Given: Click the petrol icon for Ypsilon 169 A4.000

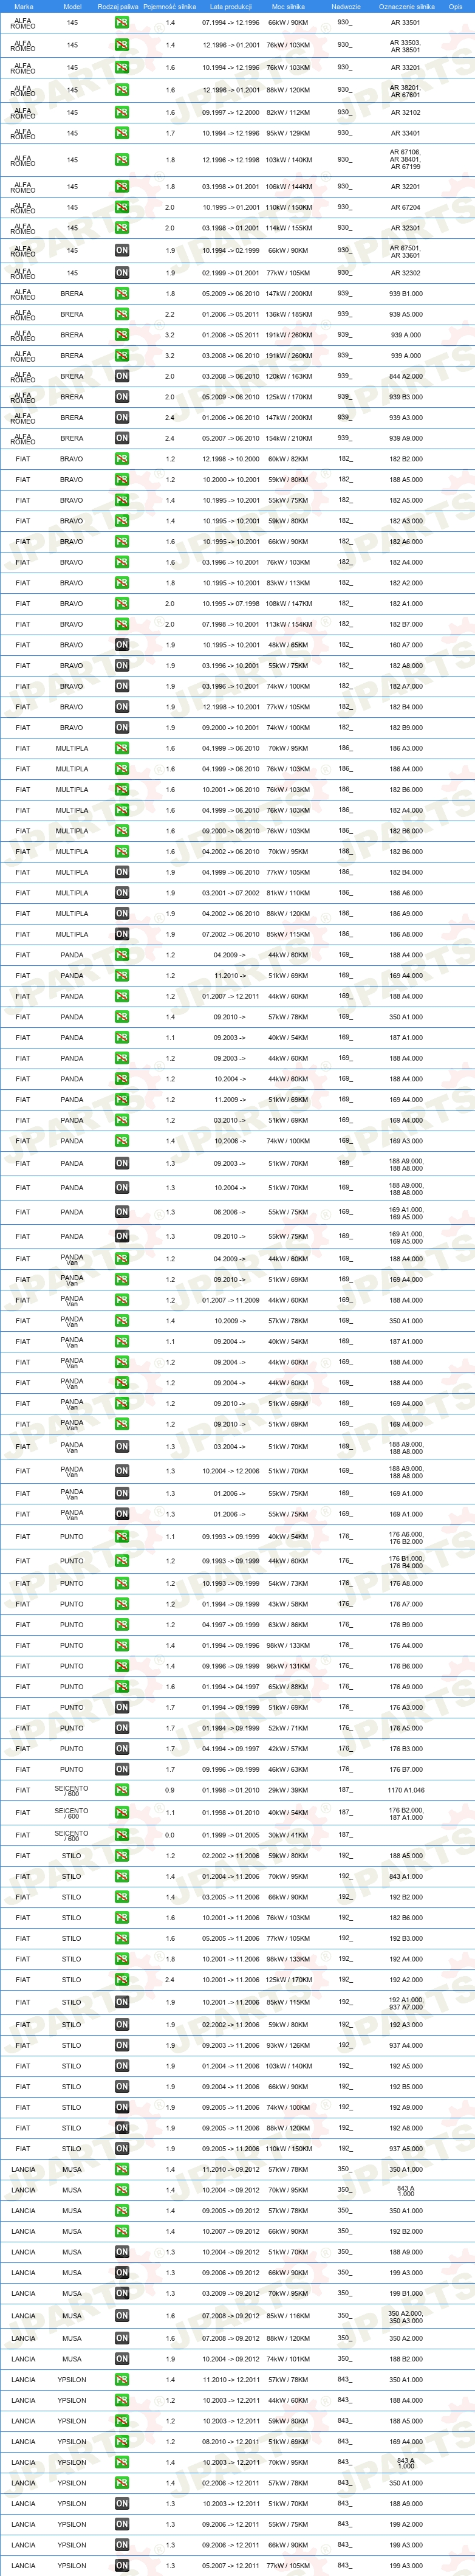Looking at the screenshot, I should tap(121, 2441).
